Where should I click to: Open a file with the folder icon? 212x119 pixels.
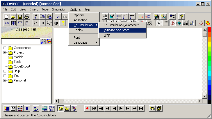(x=13, y=17)
